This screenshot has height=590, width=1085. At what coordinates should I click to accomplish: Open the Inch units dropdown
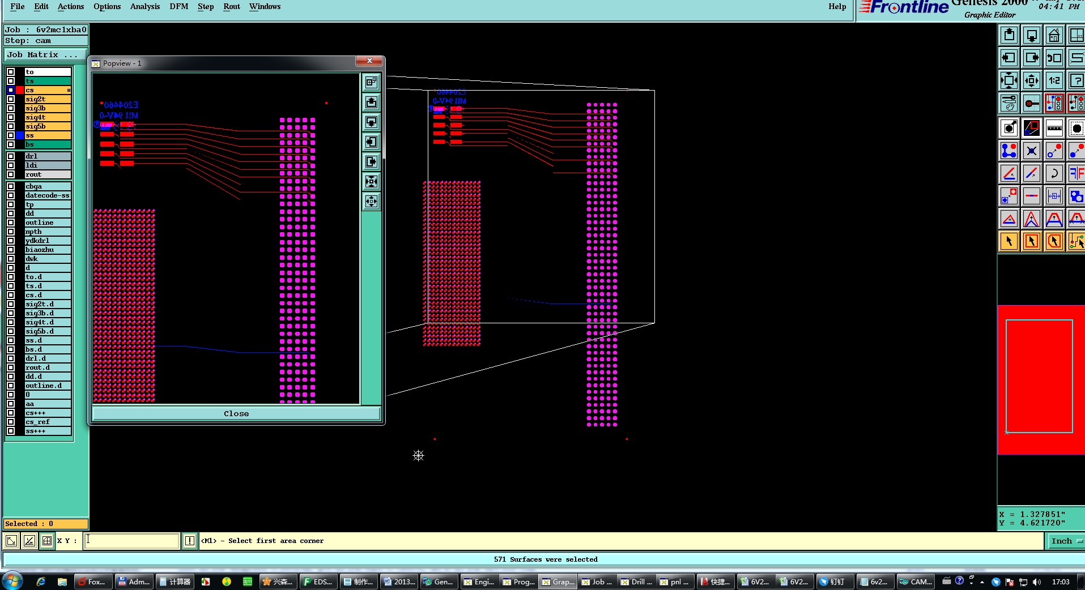tap(1065, 541)
